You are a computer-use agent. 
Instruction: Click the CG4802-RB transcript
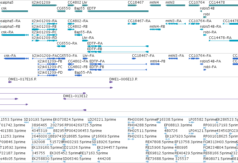71,29
